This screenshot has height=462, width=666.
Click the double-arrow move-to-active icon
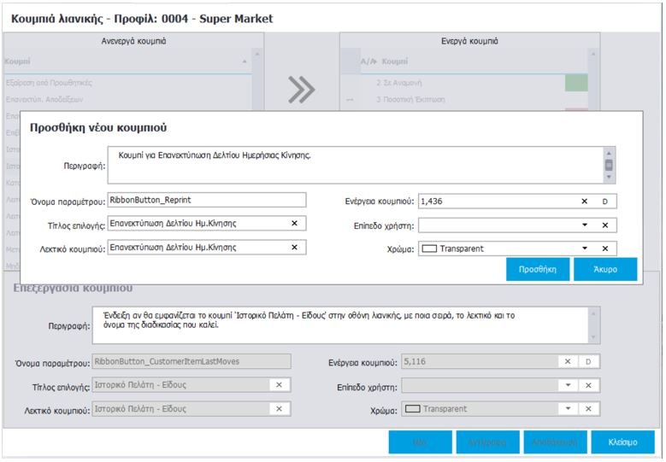pyautogui.click(x=302, y=88)
